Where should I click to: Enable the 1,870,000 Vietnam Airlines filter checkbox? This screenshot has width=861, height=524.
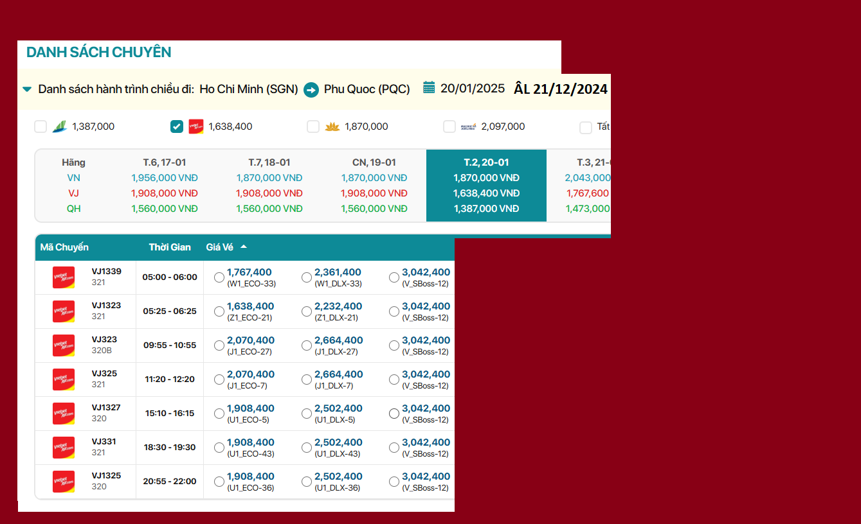313,127
